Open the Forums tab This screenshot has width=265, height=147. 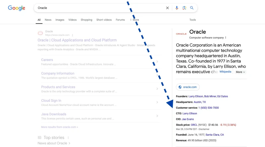[x=120, y=20]
